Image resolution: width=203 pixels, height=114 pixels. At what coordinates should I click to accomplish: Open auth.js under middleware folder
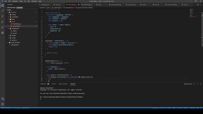(15, 31)
